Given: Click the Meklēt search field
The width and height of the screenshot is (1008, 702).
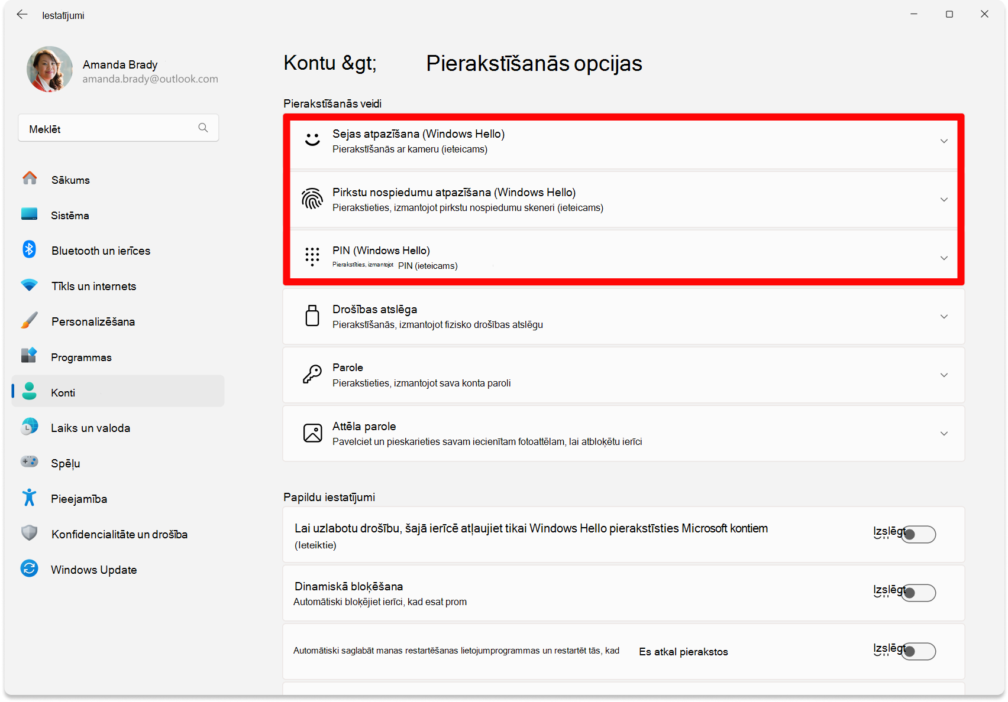Looking at the screenshot, I should pyautogui.click(x=118, y=128).
